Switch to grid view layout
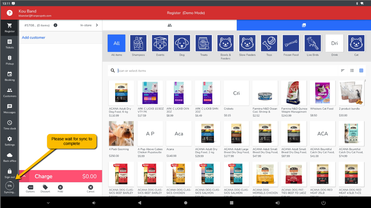This screenshot has height=208, width=371. click(361, 71)
